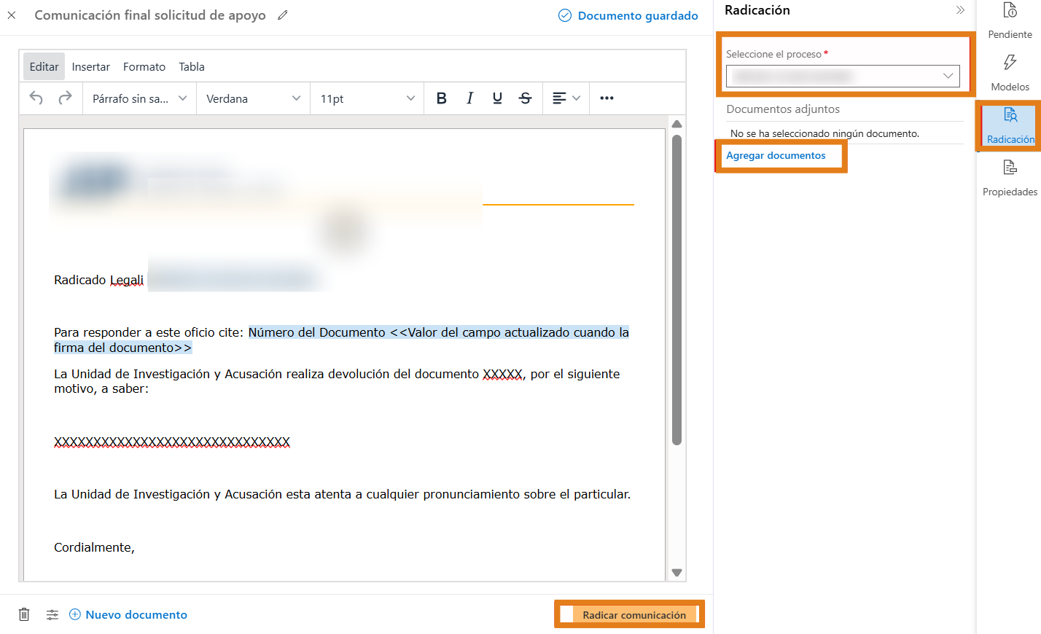Open the Propiedades sidebar panel
The width and height of the screenshot is (1041, 634).
coord(1010,178)
